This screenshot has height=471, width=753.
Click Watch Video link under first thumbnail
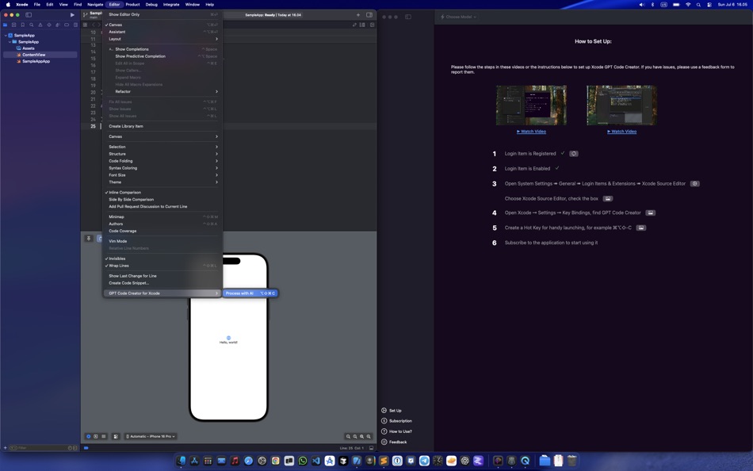531,131
